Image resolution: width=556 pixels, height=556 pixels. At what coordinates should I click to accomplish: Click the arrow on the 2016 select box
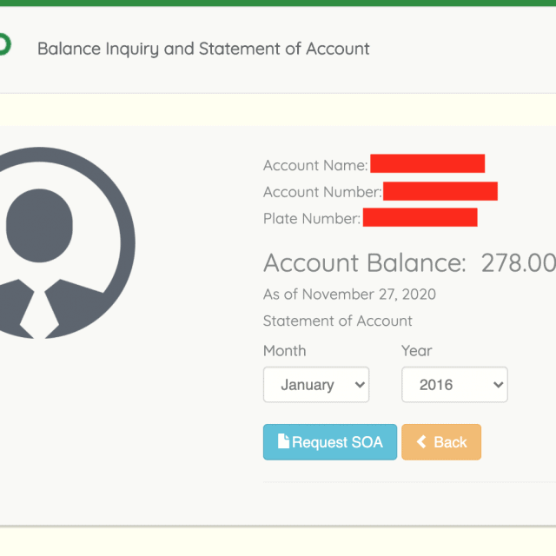coord(497,385)
